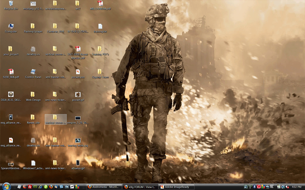The height and width of the screenshot is (190, 305).
Task: Select the Windows7_activ... file
Action: (x=33, y=165)
